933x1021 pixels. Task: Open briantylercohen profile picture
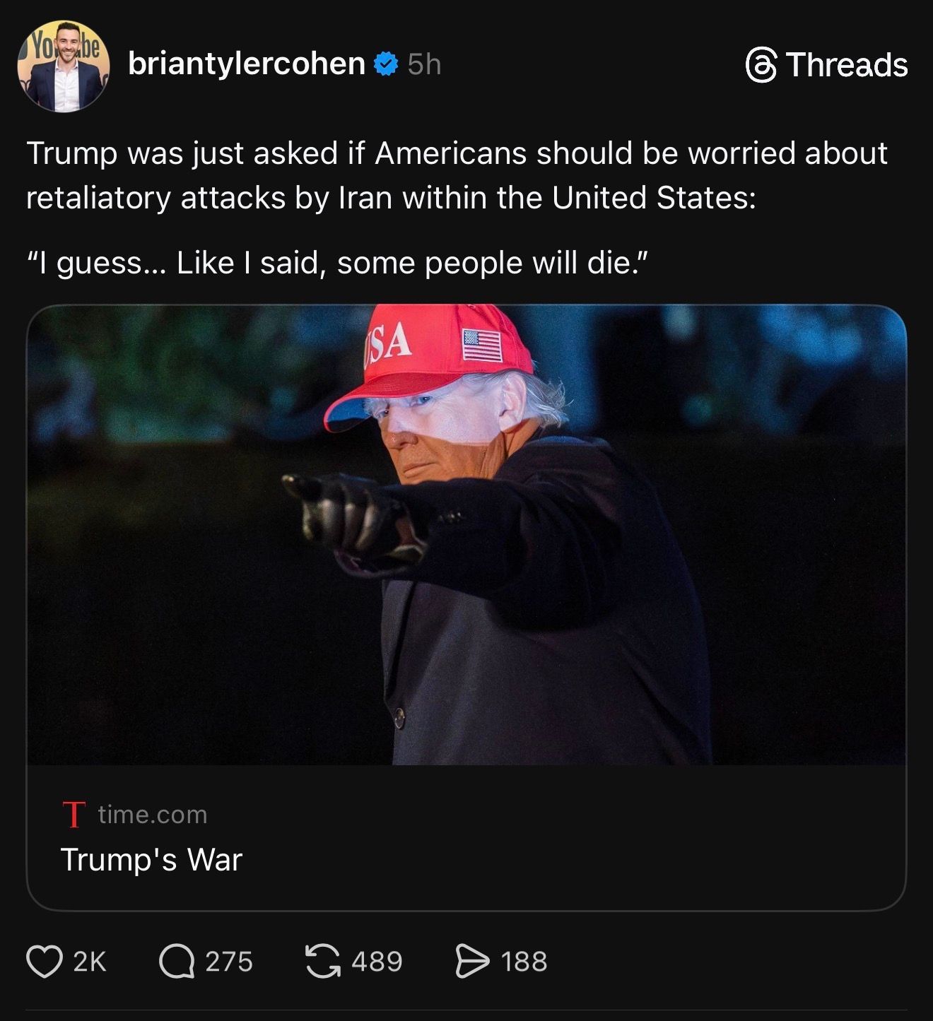point(64,66)
